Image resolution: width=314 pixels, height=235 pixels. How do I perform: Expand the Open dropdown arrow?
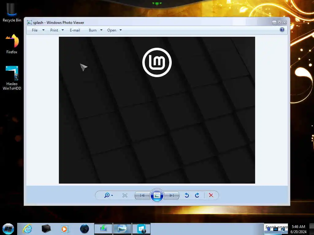(121, 30)
